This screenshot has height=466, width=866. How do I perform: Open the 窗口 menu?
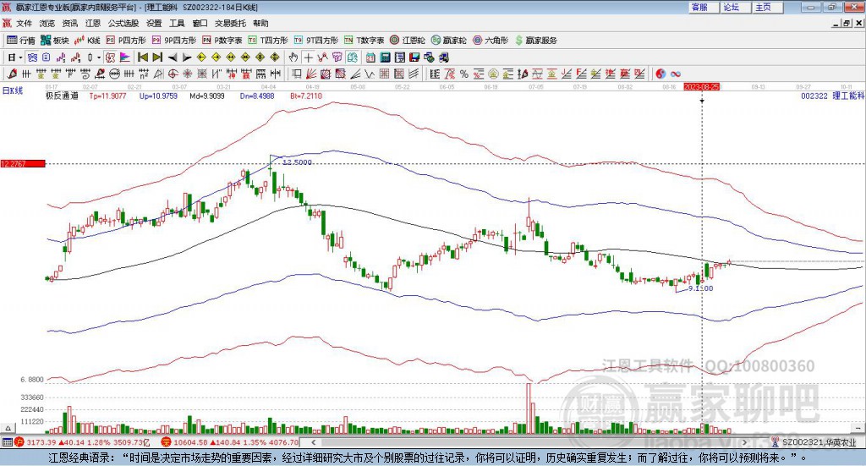pyautogui.click(x=200, y=23)
